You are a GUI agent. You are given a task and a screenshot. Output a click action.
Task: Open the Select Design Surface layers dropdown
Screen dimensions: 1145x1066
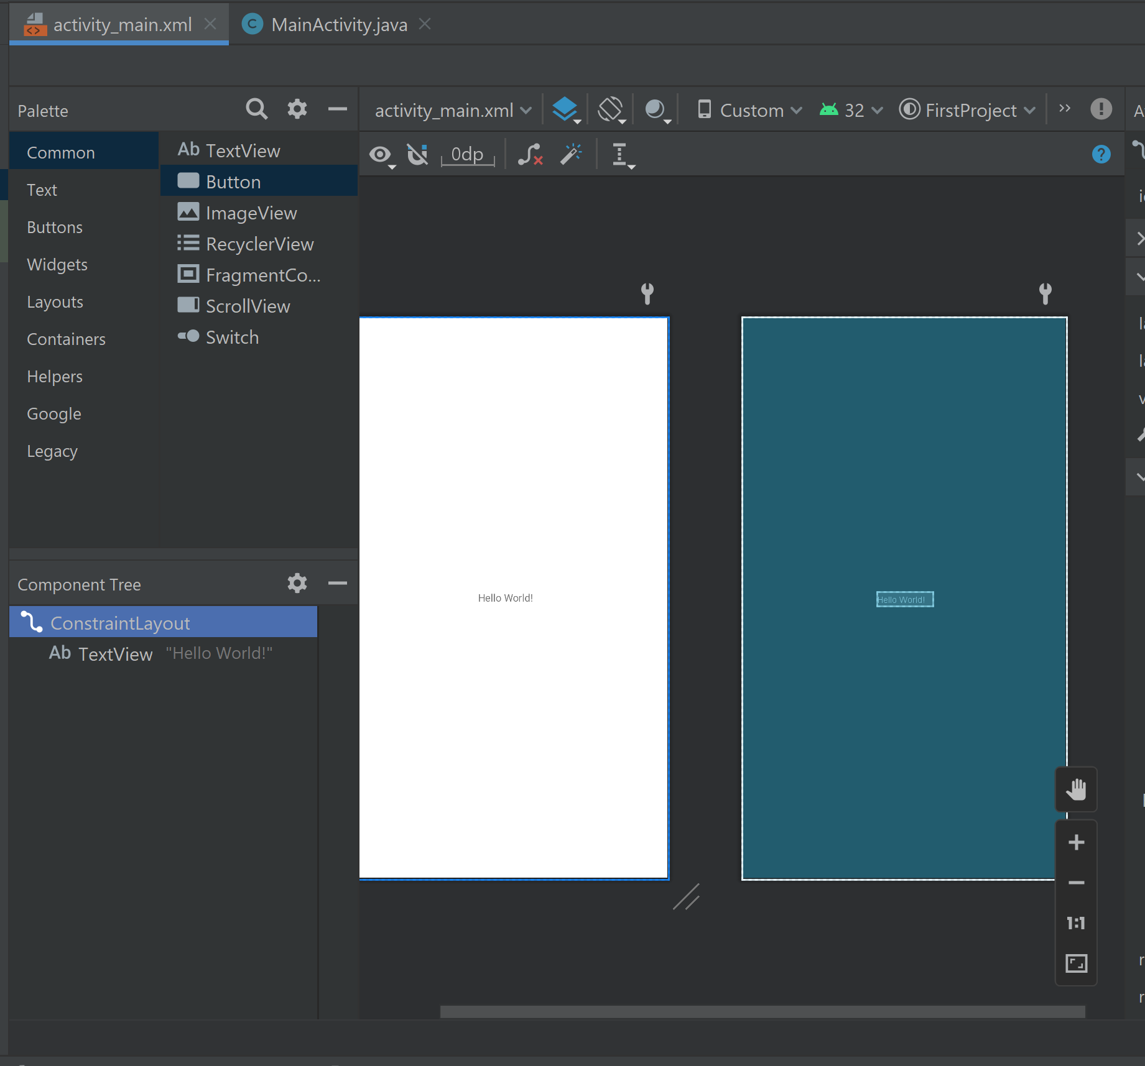tap(566, 110)
